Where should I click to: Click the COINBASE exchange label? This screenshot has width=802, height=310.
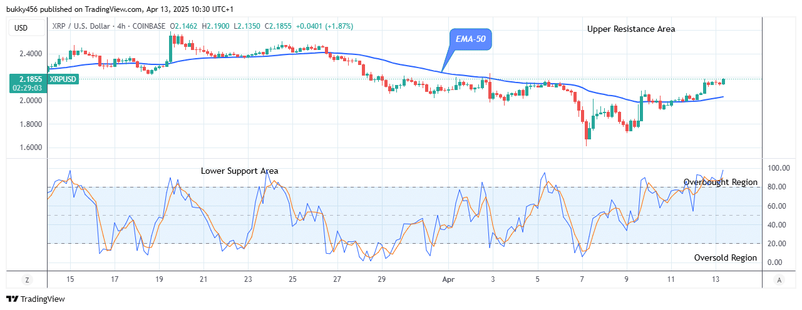click(149, 26)
